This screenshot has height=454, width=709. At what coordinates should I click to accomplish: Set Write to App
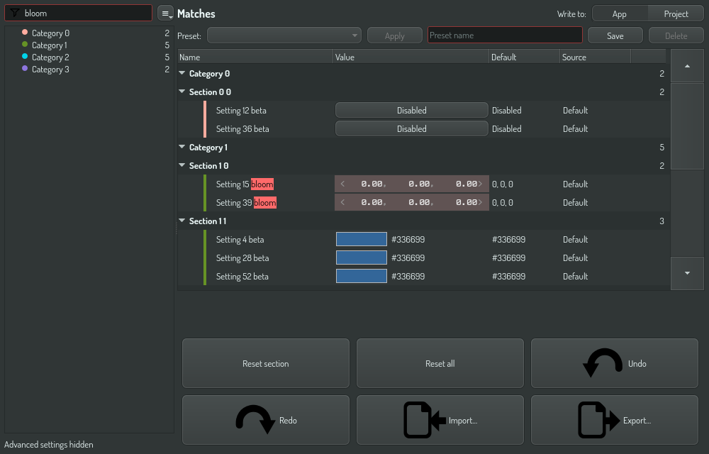620,13
